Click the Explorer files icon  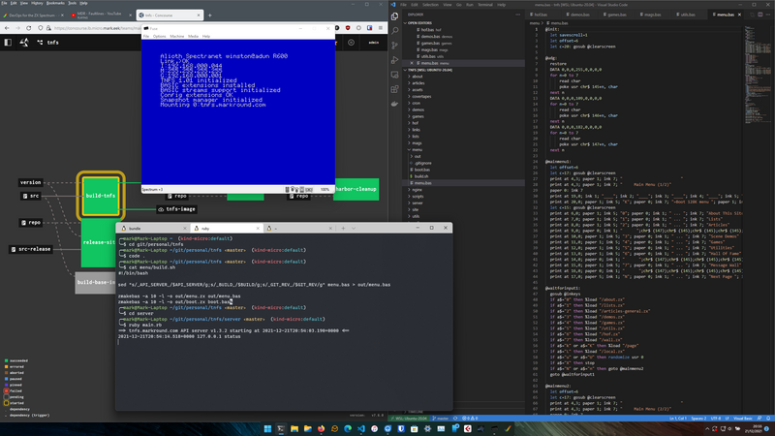point(395,16)
